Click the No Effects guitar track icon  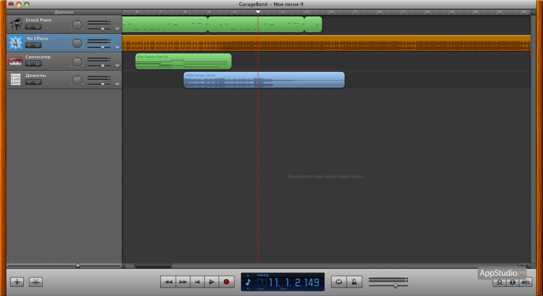pos(15,42)
